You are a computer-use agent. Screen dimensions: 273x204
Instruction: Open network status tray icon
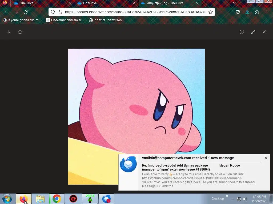click(x=239, y=199)
